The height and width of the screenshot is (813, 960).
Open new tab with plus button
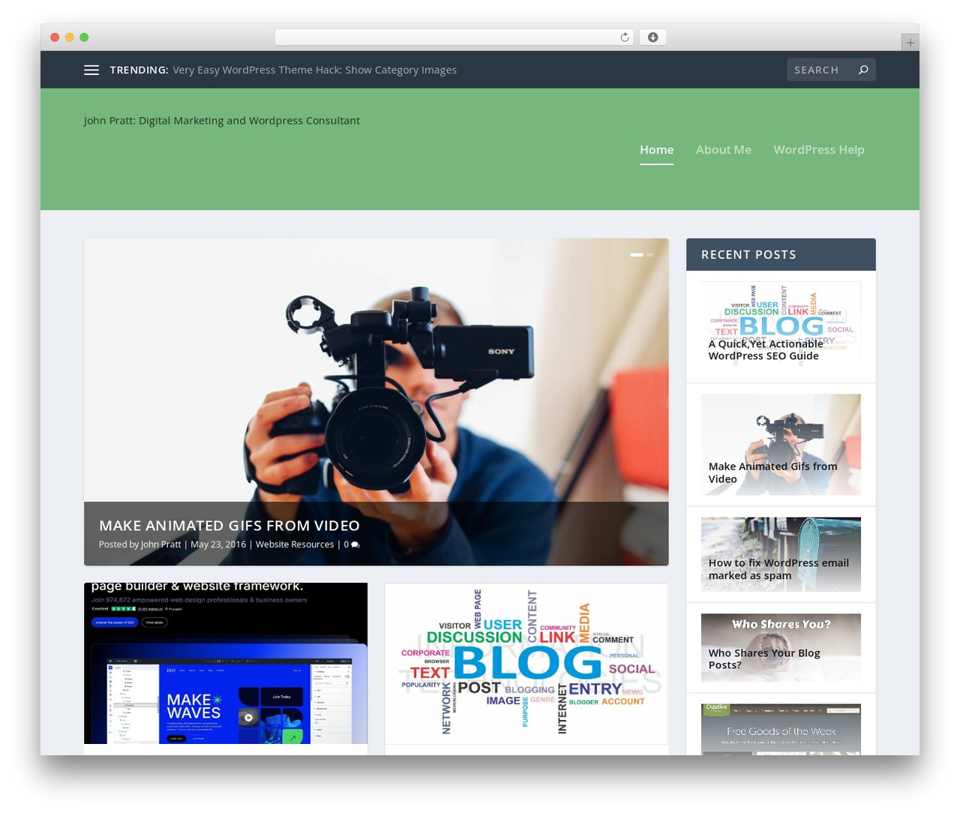(x=910, y=43)
